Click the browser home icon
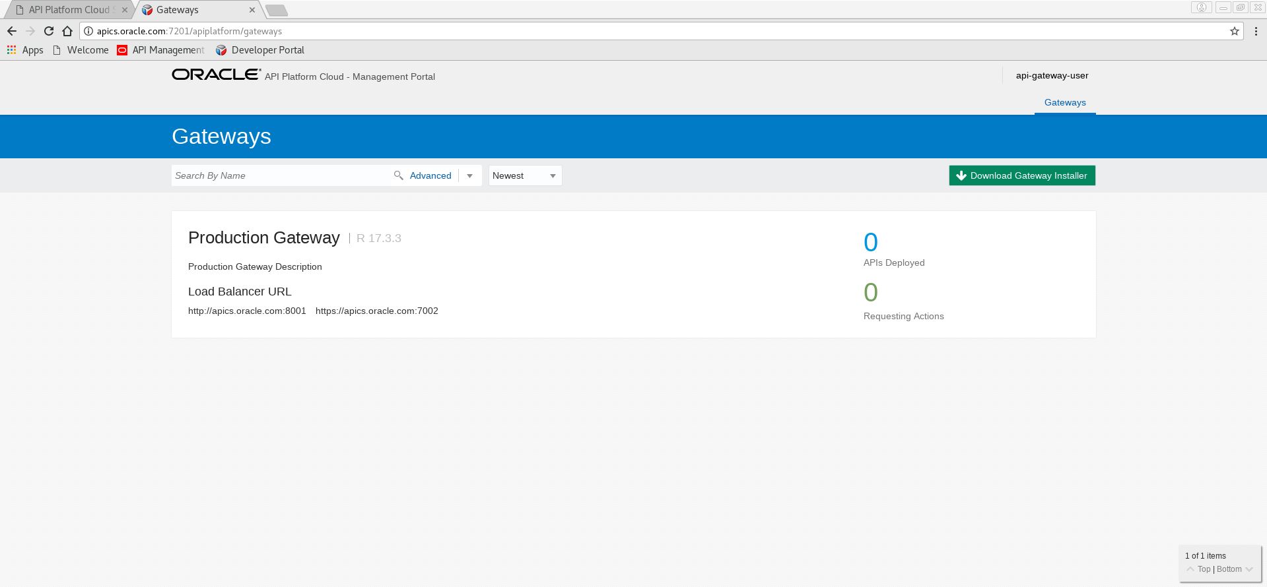The width and height of the screenshot is (1267, 587). point(67,31)
